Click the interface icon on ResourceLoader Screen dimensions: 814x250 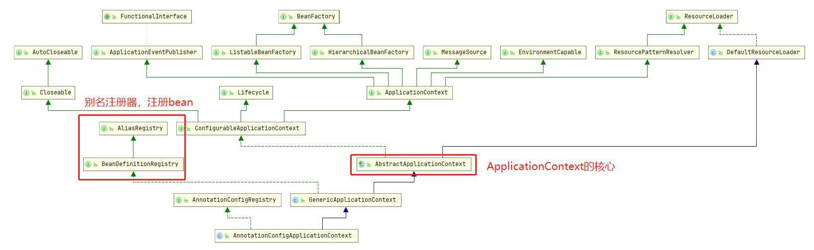[x=671, y=17]
